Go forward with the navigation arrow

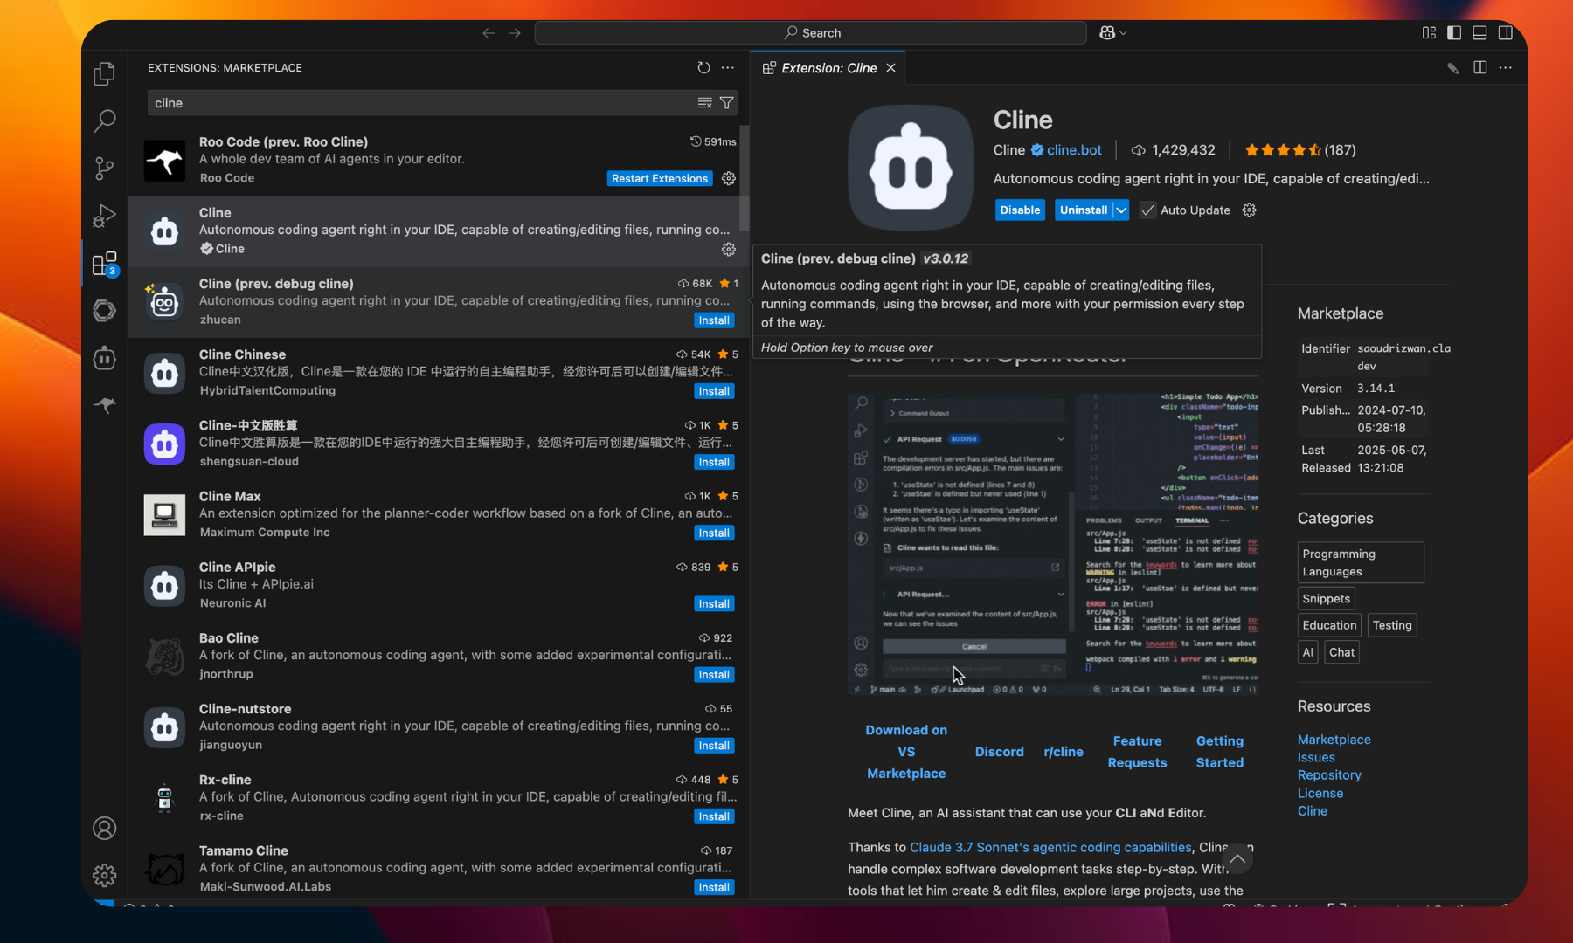(x=515, y=33)
